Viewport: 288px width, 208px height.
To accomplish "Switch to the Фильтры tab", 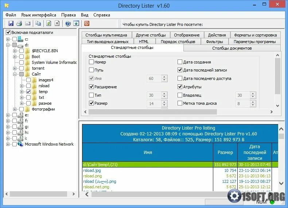I will click(214, 42).
